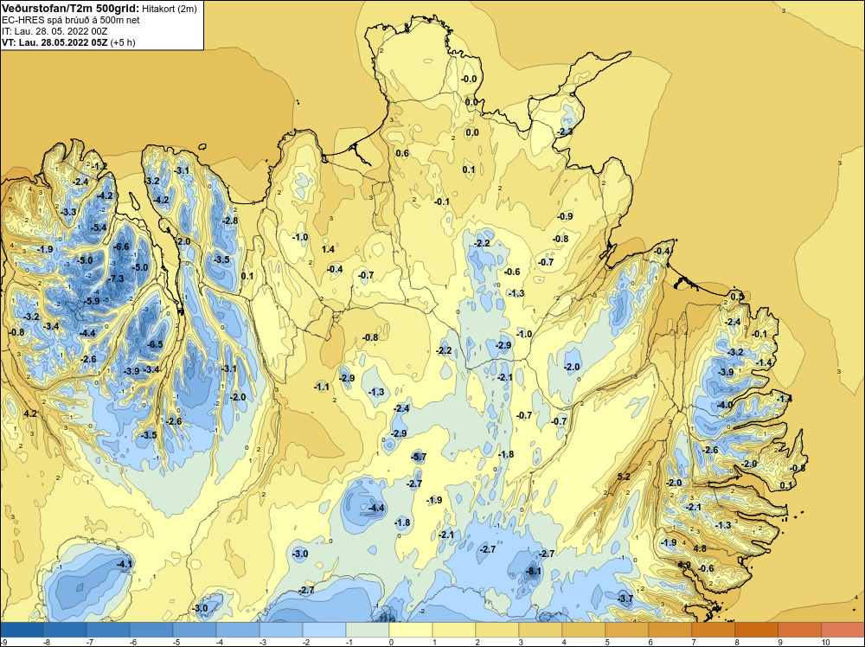This screenshot has height=647, width=865.
Task: Pick the legend swatch between 4 and 5
Action: pyautogui.click(x=584, y=630)
